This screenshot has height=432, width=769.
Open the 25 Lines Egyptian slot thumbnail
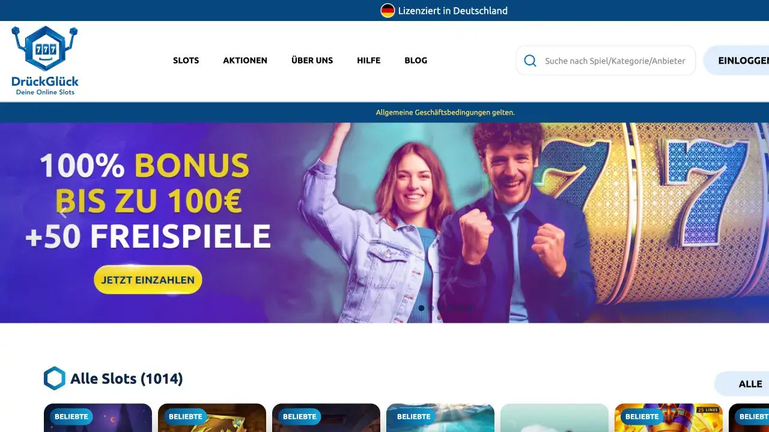coord(669,418)
